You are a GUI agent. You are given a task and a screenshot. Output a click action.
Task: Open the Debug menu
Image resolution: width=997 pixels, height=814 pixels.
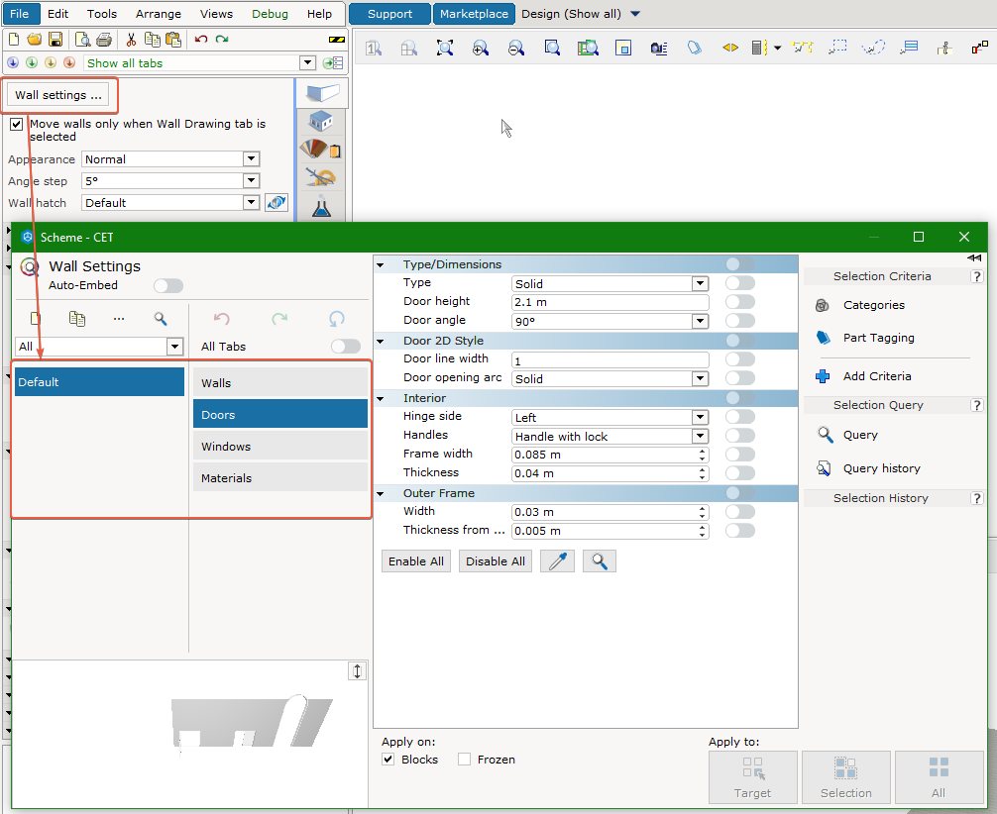pos(270,13)
